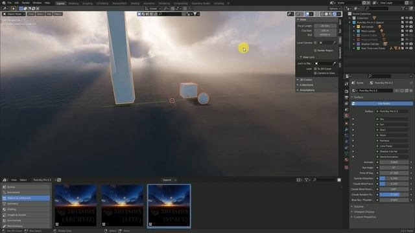Open the Output properties tab icon

[346, 98]
